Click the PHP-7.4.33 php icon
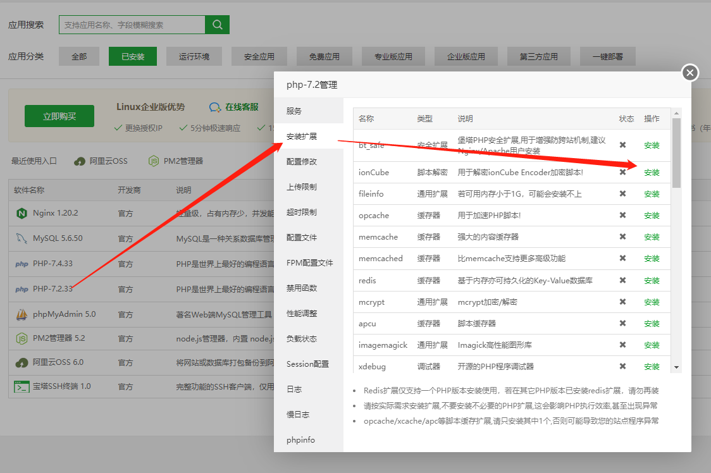Viewport: 711px width, 473px height. [x=22, y=264]
